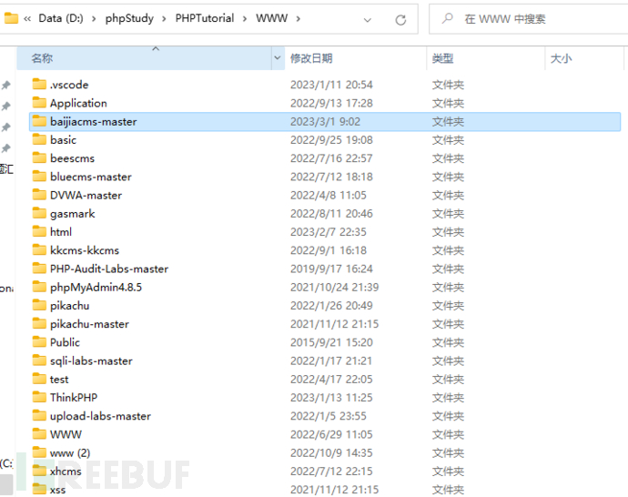The image size is (628, 497).
Task: Select the kkcms-kkcms folder icon
Action: pyautogui.click(x=39, y=250)
